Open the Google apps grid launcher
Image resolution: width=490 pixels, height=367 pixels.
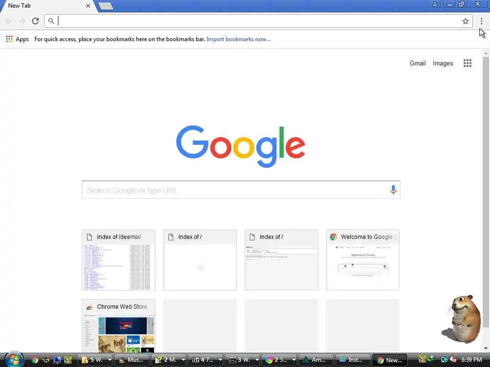click(467, 63)
